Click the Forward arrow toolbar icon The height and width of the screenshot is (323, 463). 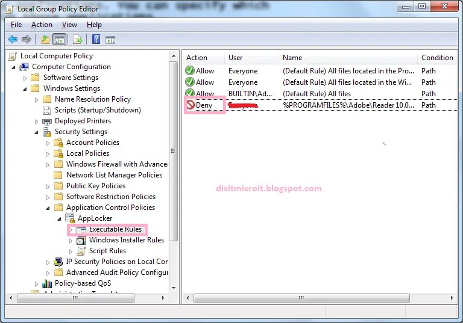pos(27,39)
